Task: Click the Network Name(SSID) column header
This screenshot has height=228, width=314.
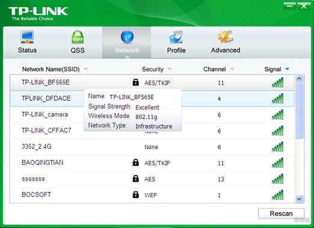Action: tap(51, 69)
